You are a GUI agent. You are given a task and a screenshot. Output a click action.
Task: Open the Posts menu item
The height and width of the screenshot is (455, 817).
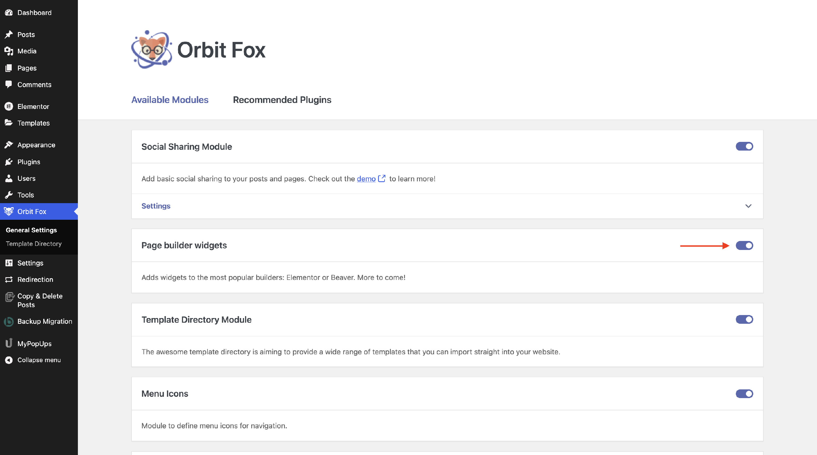point(39,35)
